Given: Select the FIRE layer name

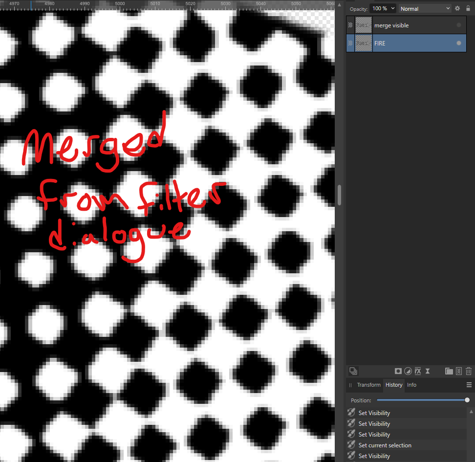Looking at the screenshot, I should tap(380, 44).
